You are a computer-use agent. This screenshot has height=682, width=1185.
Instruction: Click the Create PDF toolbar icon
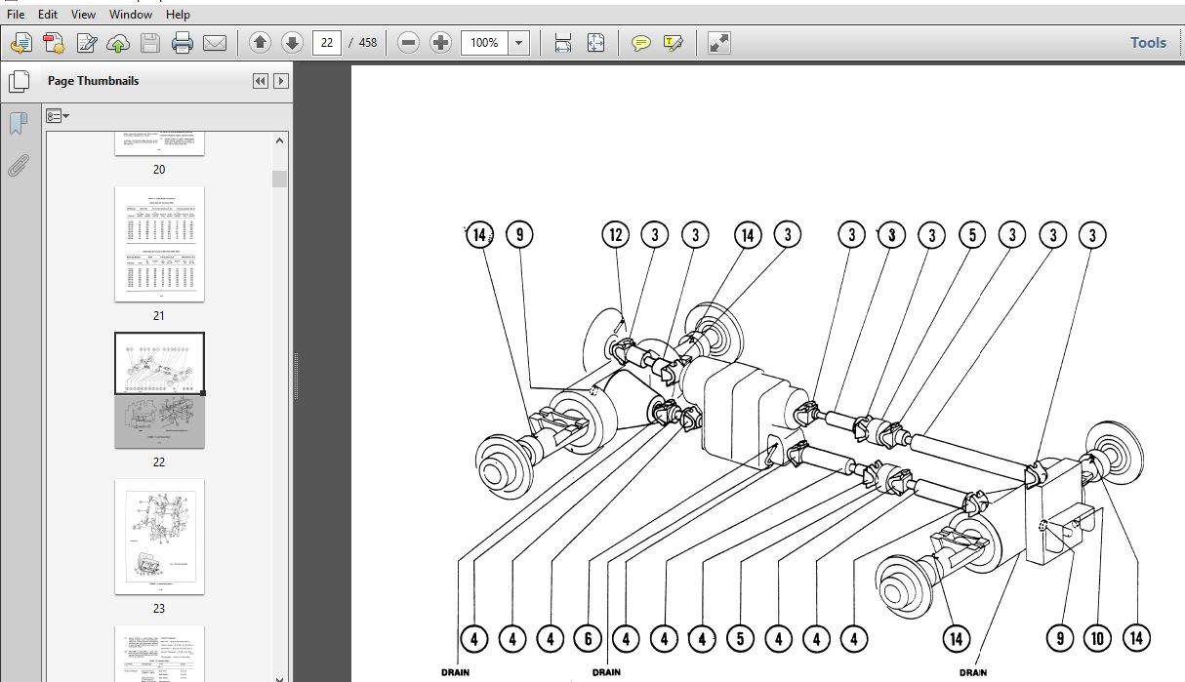[54, 43]
